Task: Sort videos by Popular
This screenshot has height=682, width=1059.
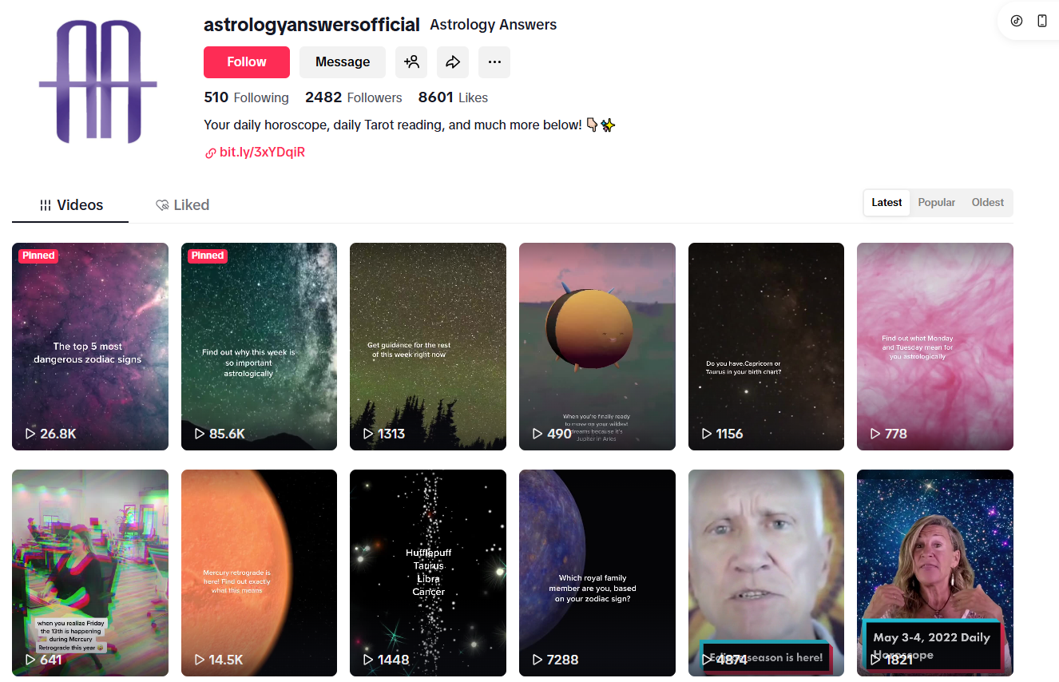Action: (x=936, y=203)
